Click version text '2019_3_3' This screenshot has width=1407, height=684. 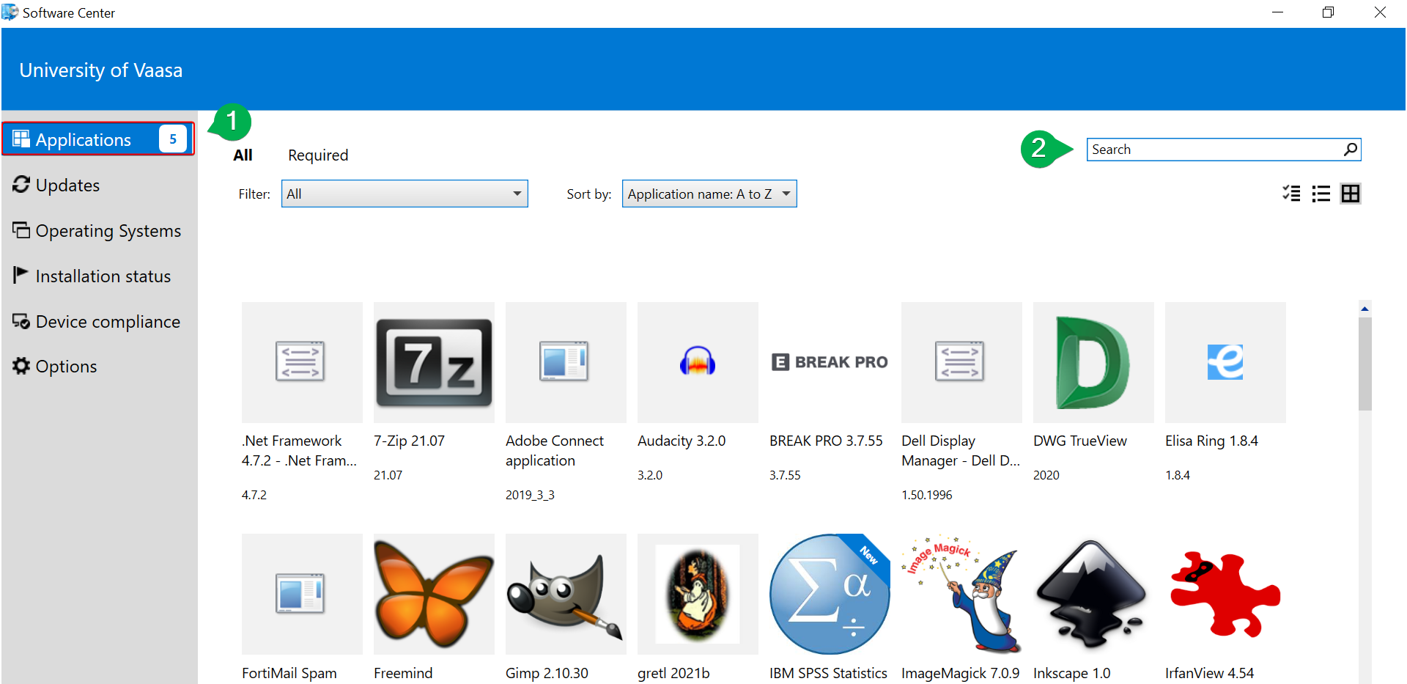pos(530,495)
